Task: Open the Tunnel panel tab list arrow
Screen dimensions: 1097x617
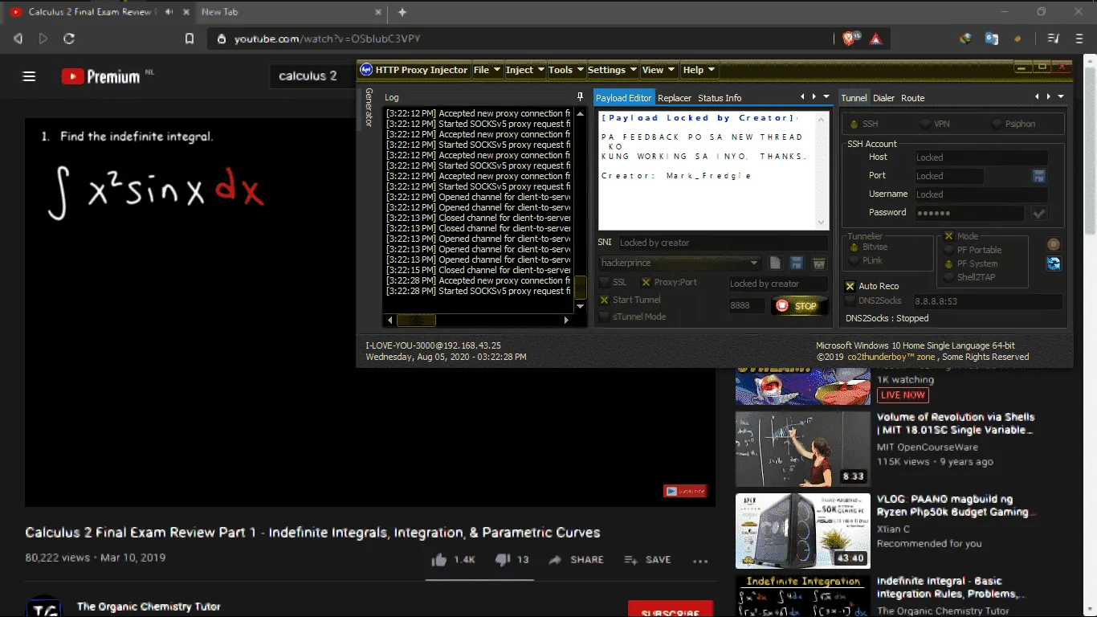Action: tap(1061, 97)
